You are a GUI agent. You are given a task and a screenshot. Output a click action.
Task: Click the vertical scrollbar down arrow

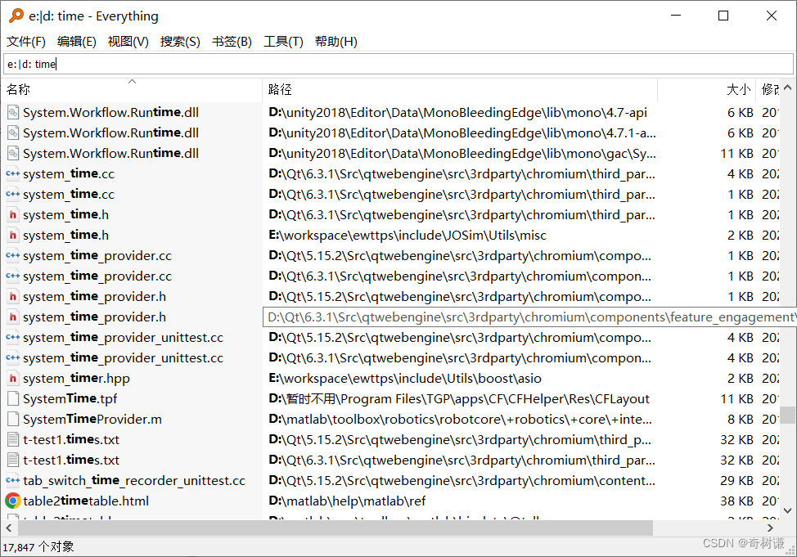pos(787,510)
